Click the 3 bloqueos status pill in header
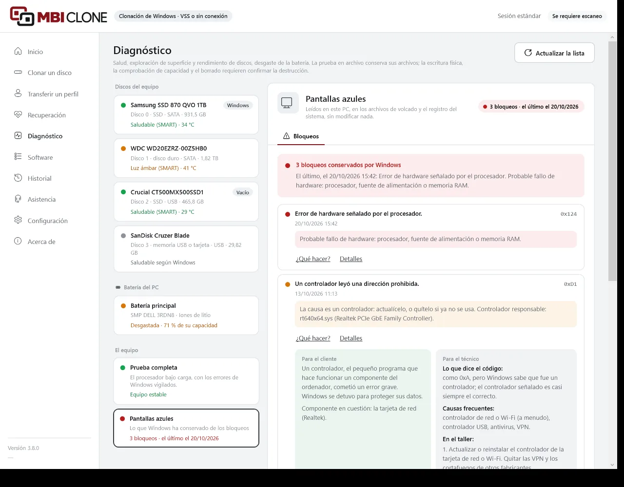Viewport: 624px width, 487px height. [531, 107]
